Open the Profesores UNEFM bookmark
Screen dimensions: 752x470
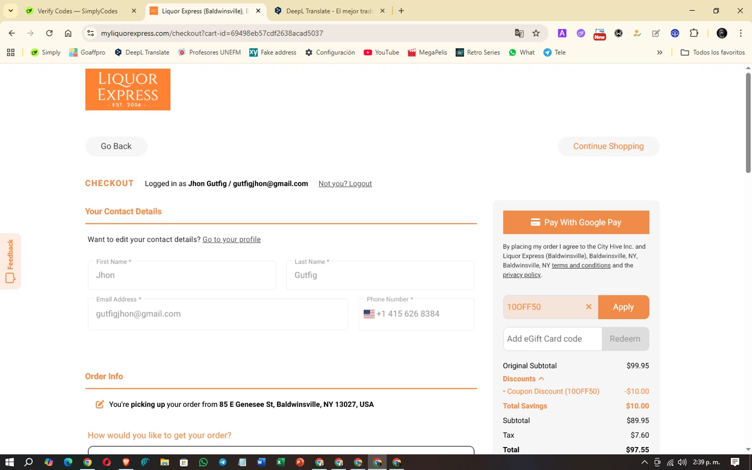coord(210,52)
